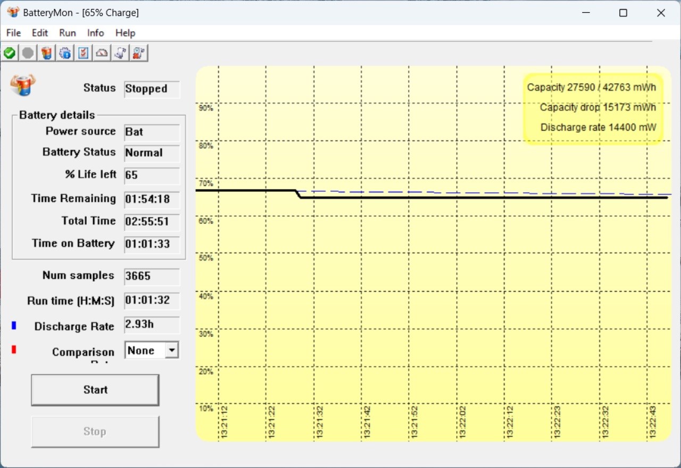681x468 pixels.
Task: Click the green checkmark start monitoring icon
Action: click(10, 53)
